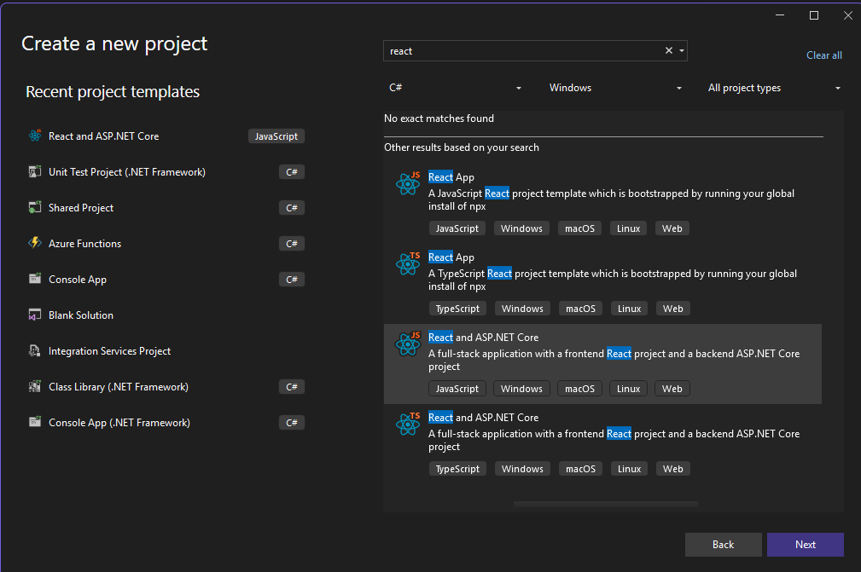Click the TS React and ASP.NET Core result icon
This screenshot has height=572, width=861.
[408, 424]
